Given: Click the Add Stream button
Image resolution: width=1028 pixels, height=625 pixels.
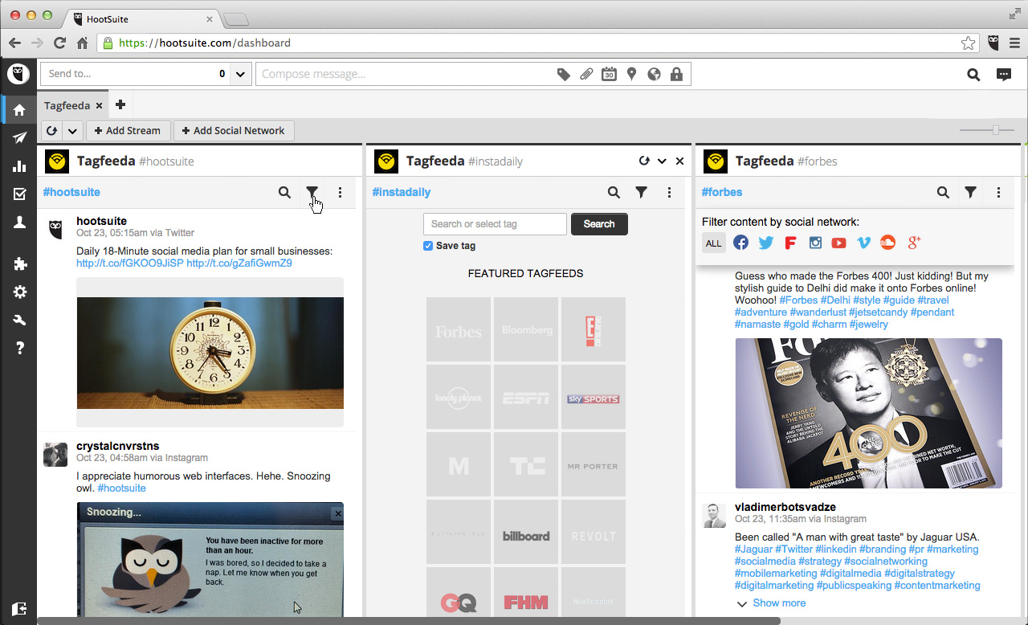Looking at the screenshot, I should (x=128, y=131).
